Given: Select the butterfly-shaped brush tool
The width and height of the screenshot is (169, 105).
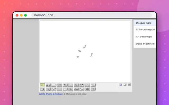Looking at the screenshot, I should pos(65,89).
